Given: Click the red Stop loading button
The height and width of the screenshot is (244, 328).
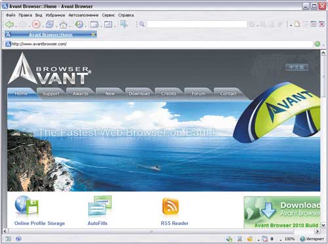Looking at the screenshot, I should [x=36, y=24].
